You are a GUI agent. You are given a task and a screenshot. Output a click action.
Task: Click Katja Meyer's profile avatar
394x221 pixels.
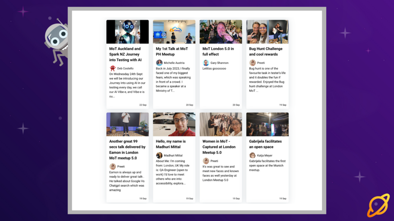pyautogui.click(x=252, y=156)
